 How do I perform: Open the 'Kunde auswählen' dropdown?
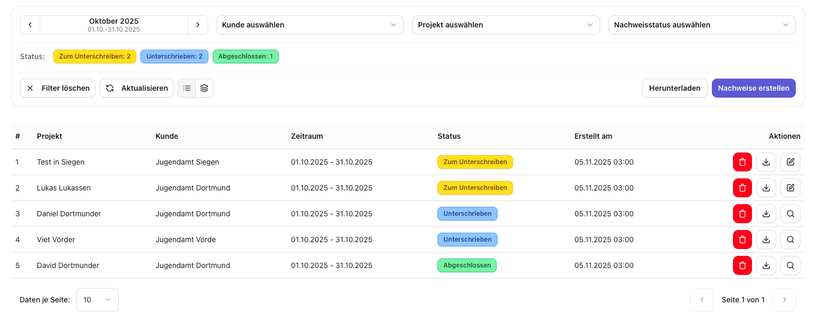click(x=310, y=25)
